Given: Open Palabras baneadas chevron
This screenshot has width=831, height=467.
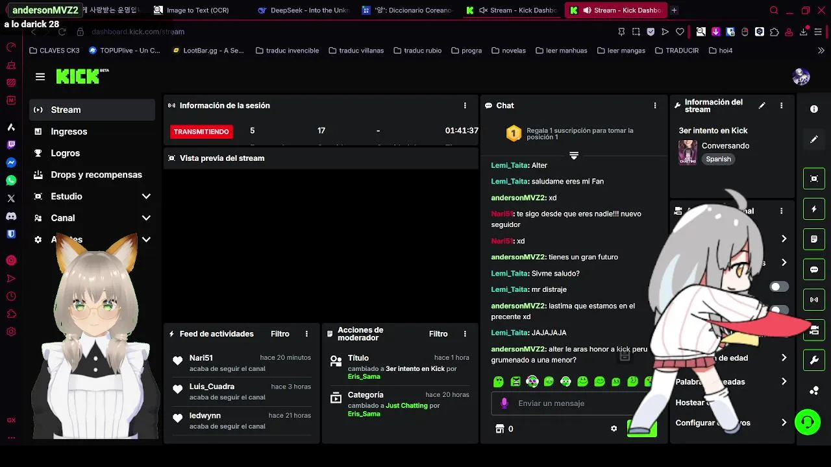Looking at the screenshot, I should coord(784,381).
